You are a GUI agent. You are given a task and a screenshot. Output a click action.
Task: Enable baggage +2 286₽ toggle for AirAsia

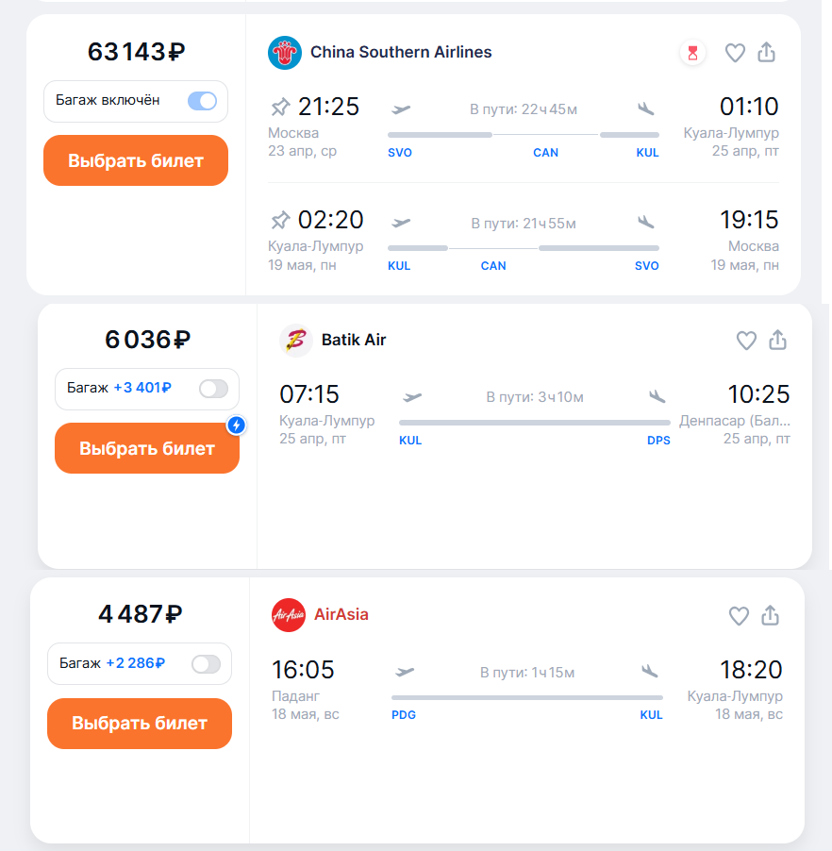click(x=206, y=664)
